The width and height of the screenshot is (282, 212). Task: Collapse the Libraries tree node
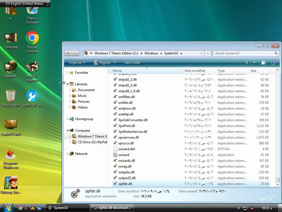tap(67, 84)
